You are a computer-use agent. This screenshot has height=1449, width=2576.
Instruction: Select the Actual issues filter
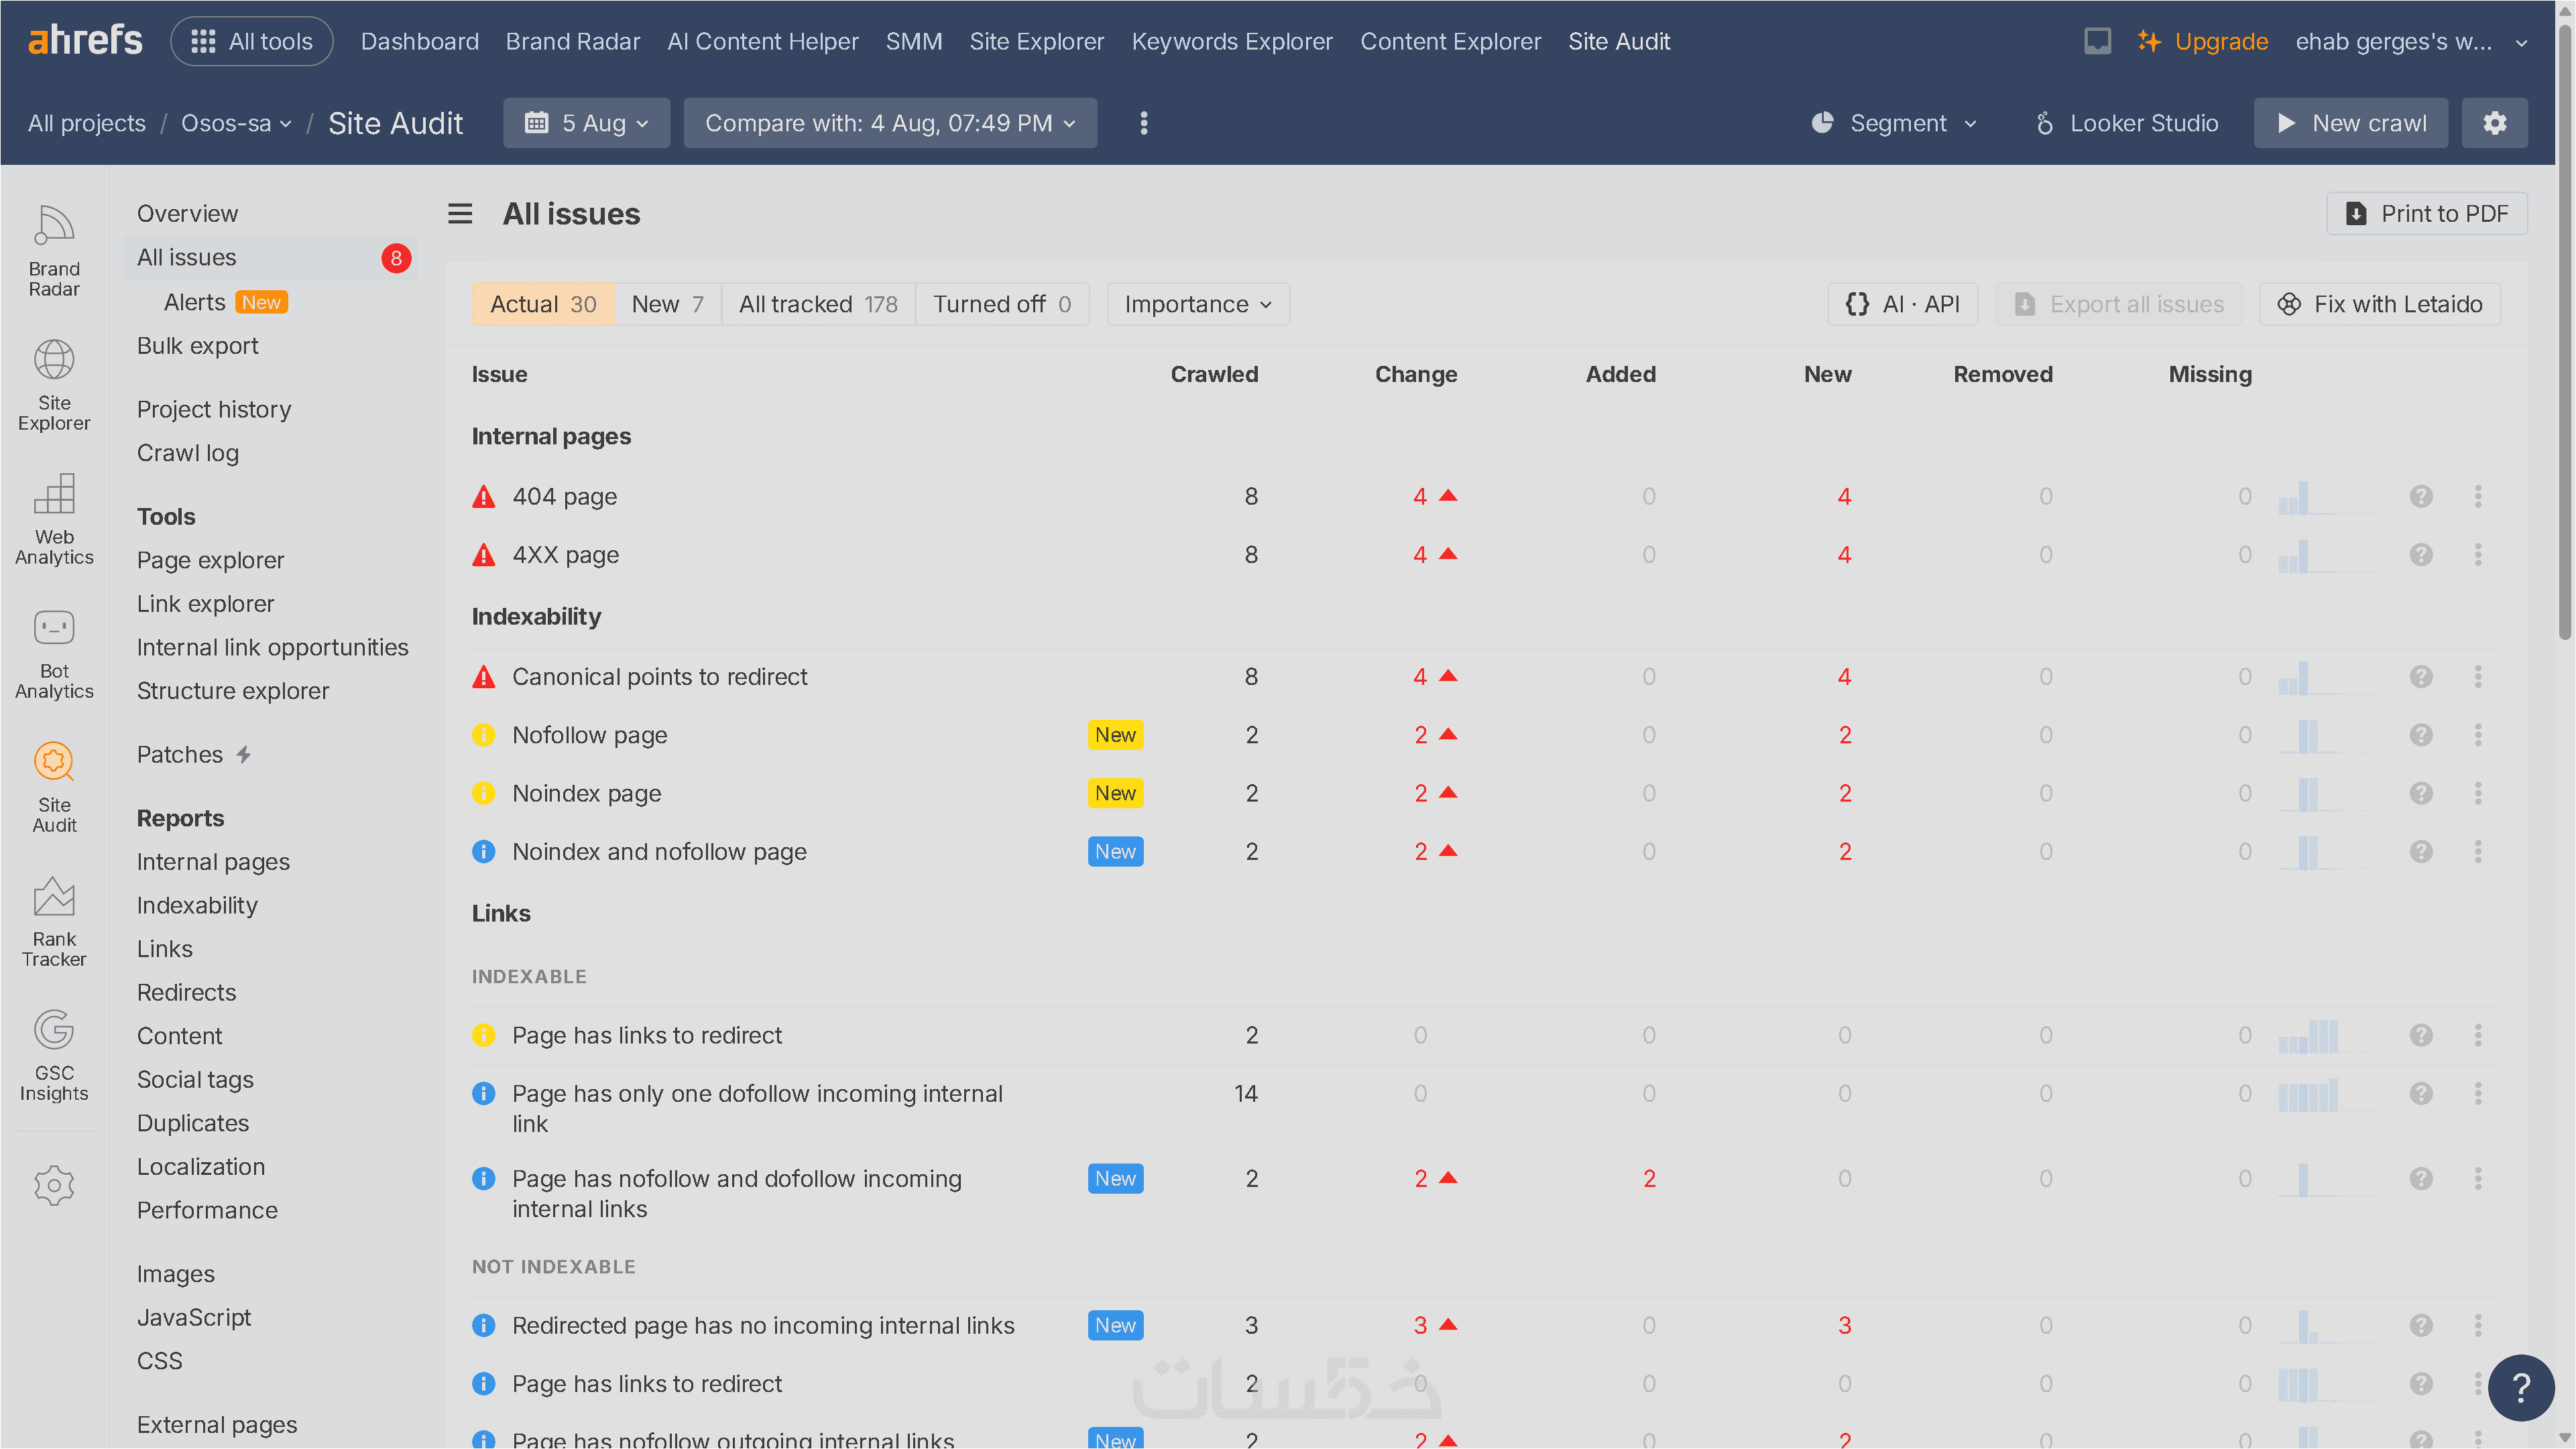tap(543, 304)
